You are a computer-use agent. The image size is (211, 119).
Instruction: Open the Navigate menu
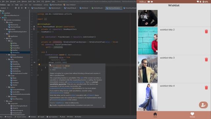[13, 1]
